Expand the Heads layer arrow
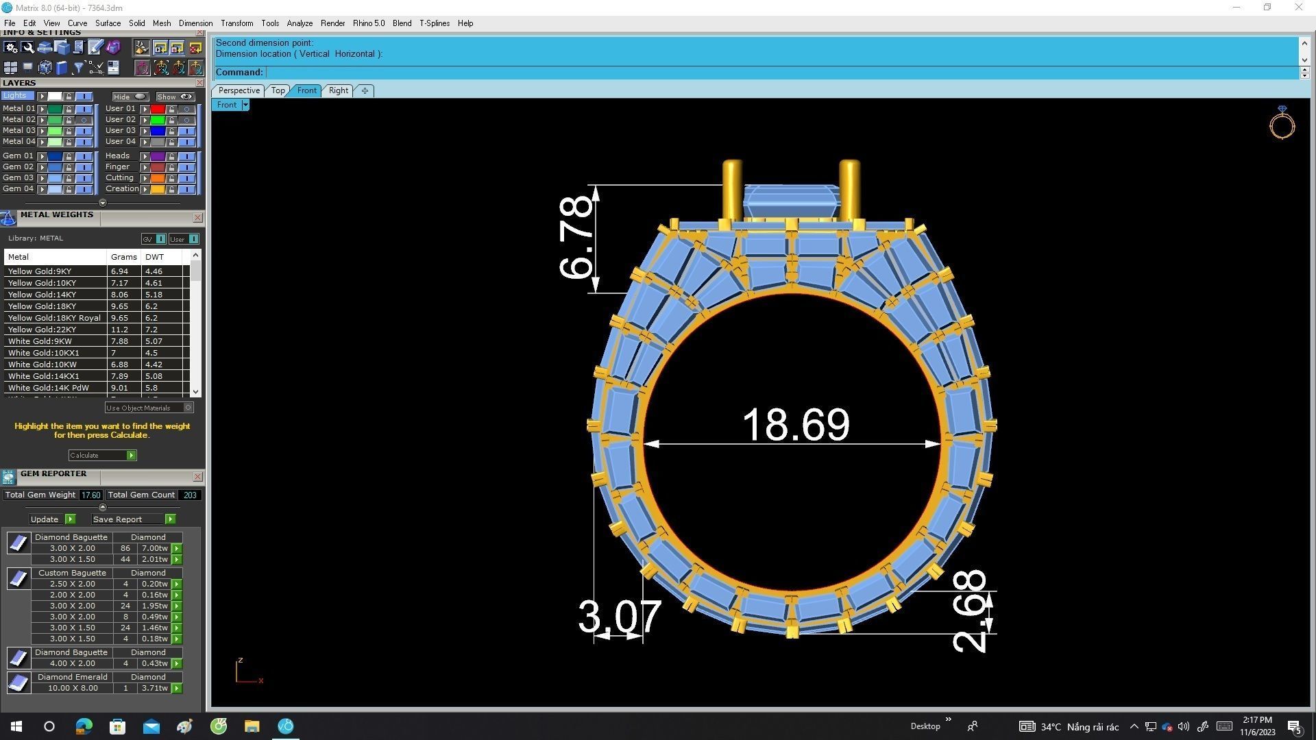Image resolution: width=1316 pixels, height=740 pixels. coord(145,156)
